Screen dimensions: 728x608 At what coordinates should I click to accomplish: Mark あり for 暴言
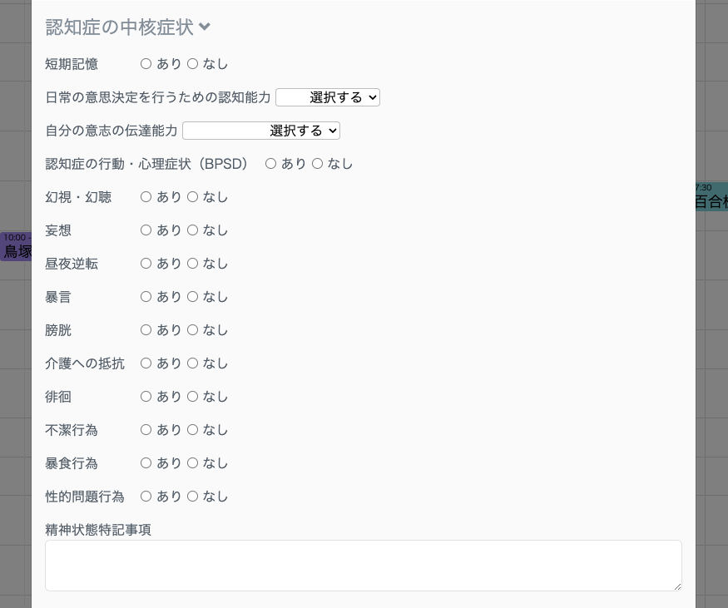click(146, 296)
